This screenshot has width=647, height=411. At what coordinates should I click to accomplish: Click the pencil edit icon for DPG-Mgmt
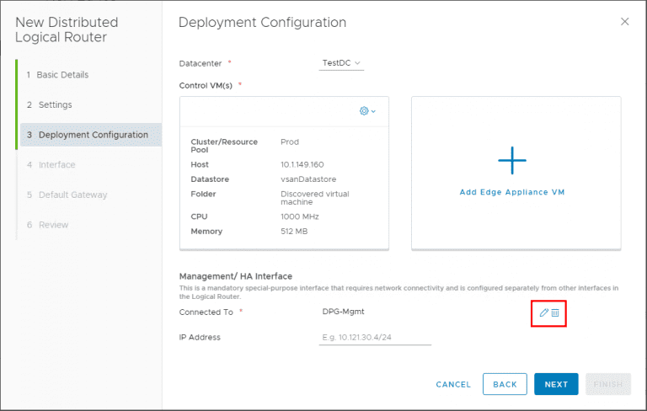[x=543, y=312]
